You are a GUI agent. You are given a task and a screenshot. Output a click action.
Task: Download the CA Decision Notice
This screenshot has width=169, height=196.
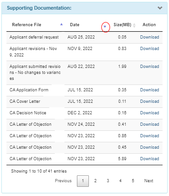coord(150,113)
